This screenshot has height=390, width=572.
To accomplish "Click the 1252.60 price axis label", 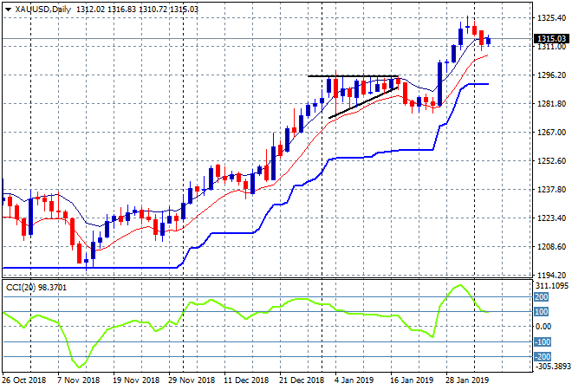I will click(551, 161).
